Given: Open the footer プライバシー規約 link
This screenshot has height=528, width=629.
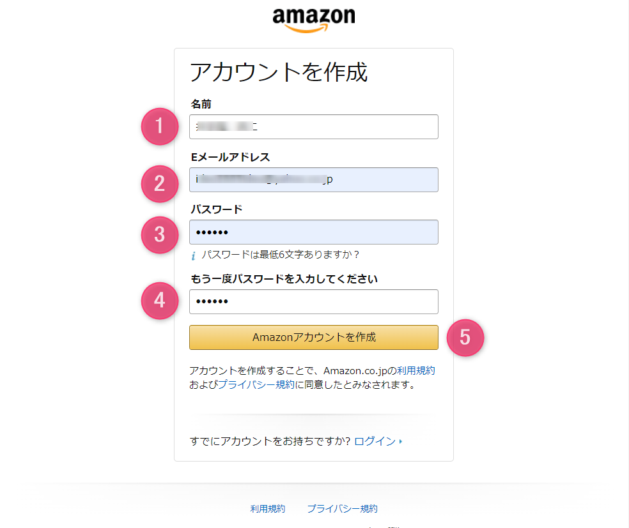Looking at the screenshot, I should pyautogui.click(x=342, y=509).
